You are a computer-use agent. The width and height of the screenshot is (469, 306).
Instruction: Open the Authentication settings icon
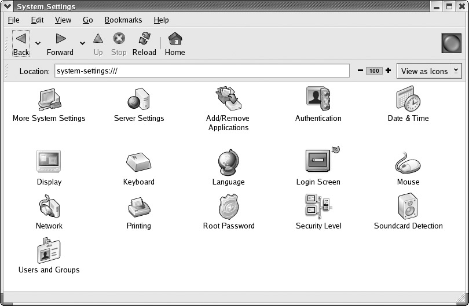click(x=318, y=99)
